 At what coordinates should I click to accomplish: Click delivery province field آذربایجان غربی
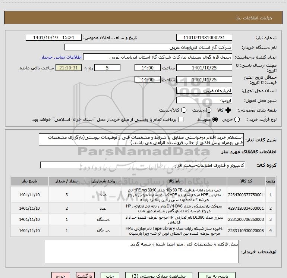pos(204,90)
